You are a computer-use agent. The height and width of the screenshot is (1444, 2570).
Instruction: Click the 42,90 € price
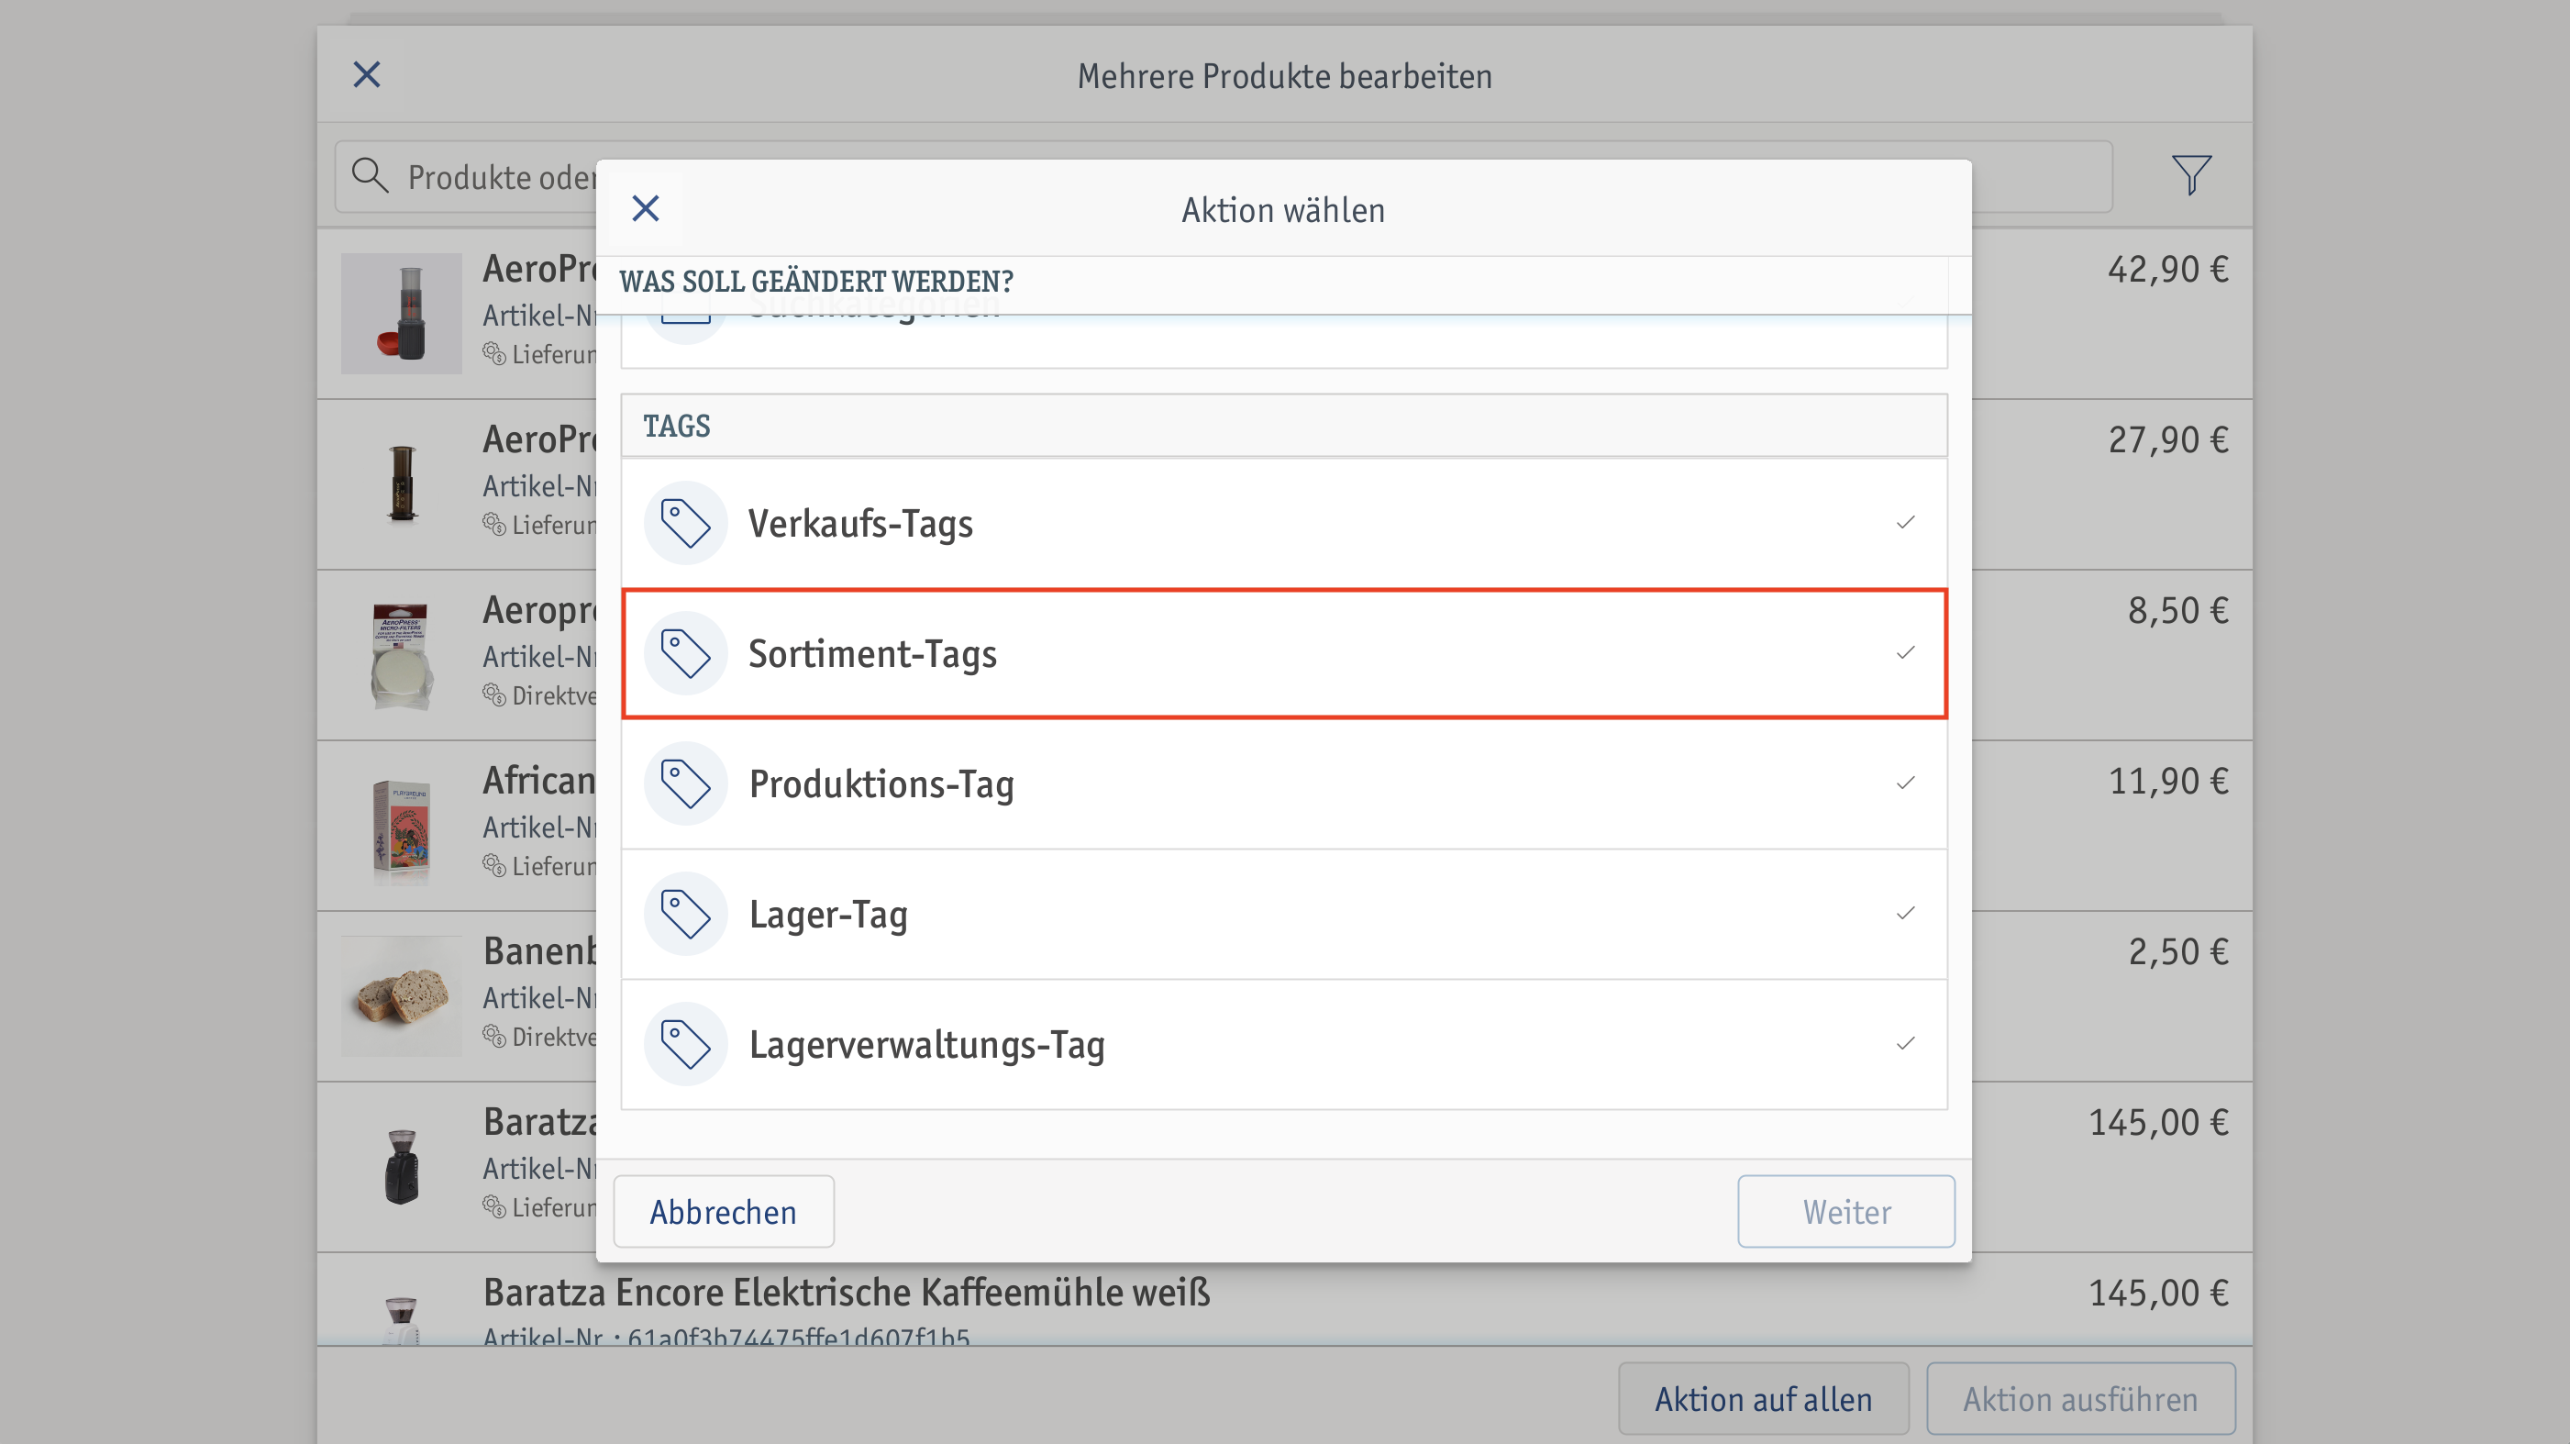[2168, 270]
